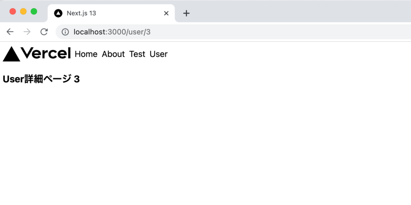Click the Next.js favicon in the tab

coord(58,13)
